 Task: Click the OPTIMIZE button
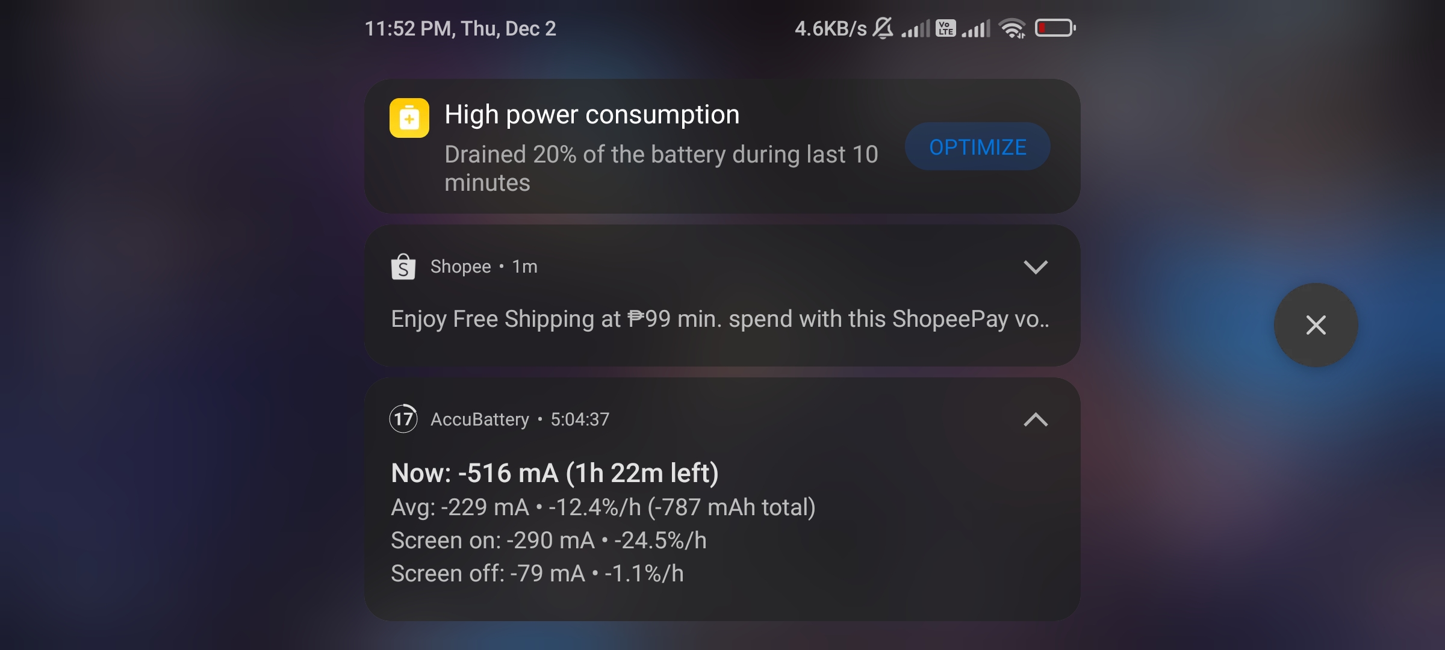click(x=977, y=147)
